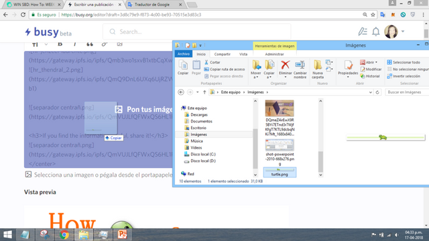
Task: Click the taskbar volume icon
Action: (x=396, y=235)
